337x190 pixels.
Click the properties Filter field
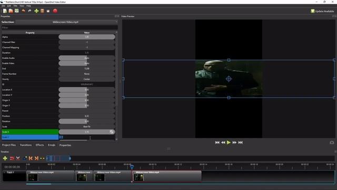[x=60, y=27]
